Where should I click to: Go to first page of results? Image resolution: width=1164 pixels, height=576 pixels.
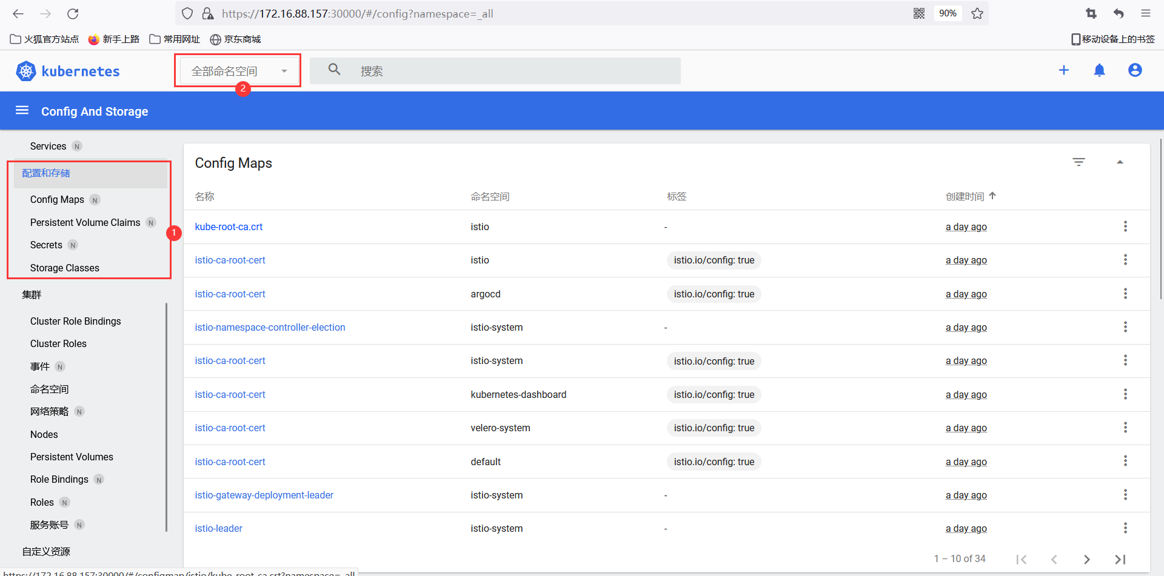tap(1022, 559)
